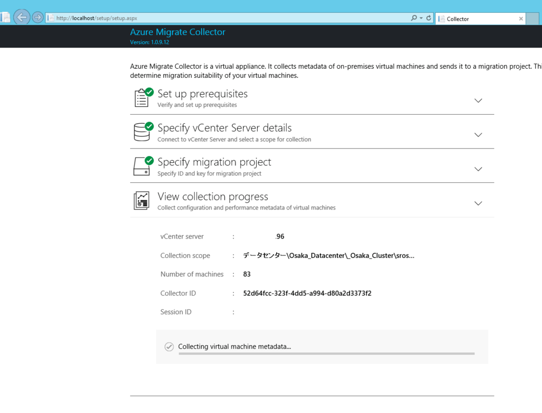Click the vCenter server label
Image resolution: width=542 pixels, height=413 pixels.
pos(182,236)
